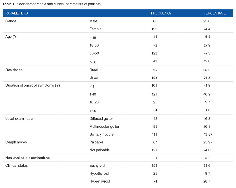Select the Female frequency value 192

point(154,29)
